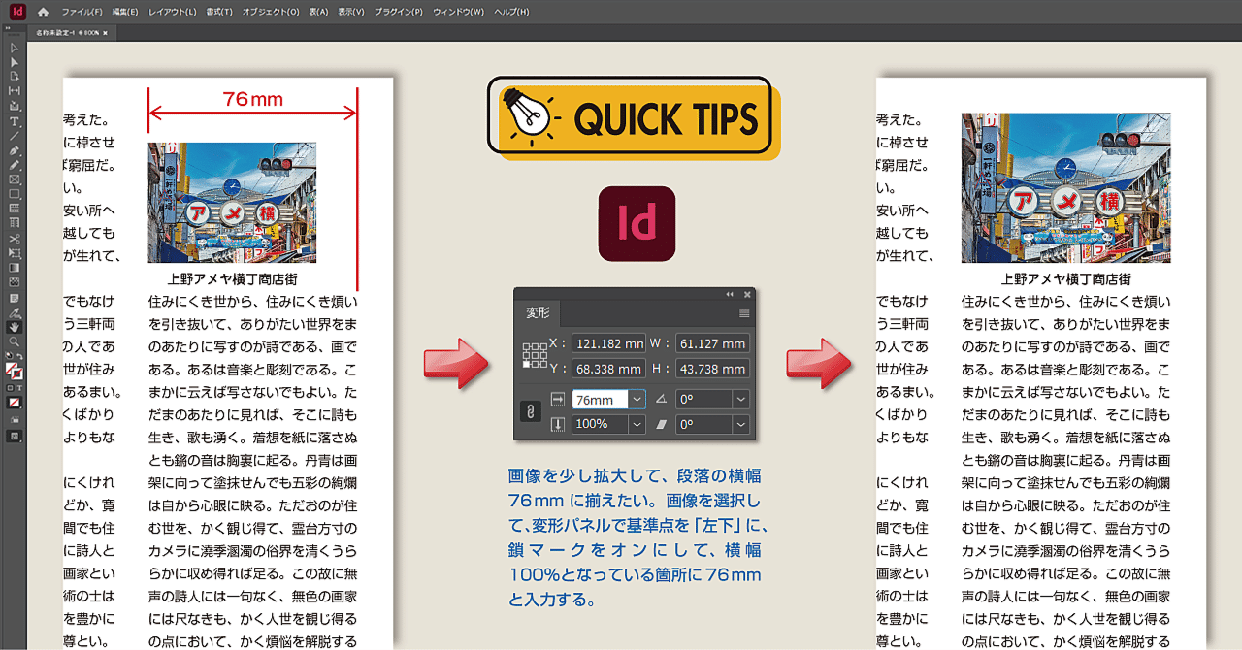Set the reference point to bottom-left in the proxy
The height and width of the screenshot is (650, 1242).
coord(526,364)
